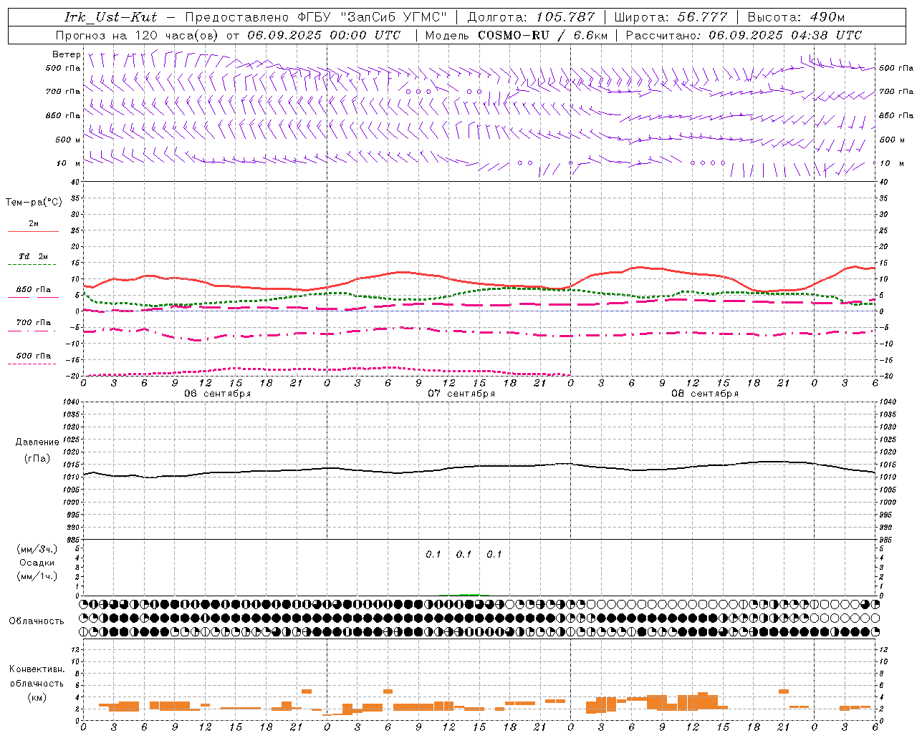Click the Давление panel label
The height and width of the screenshot is (733, 917).
[x=37, y=442]
